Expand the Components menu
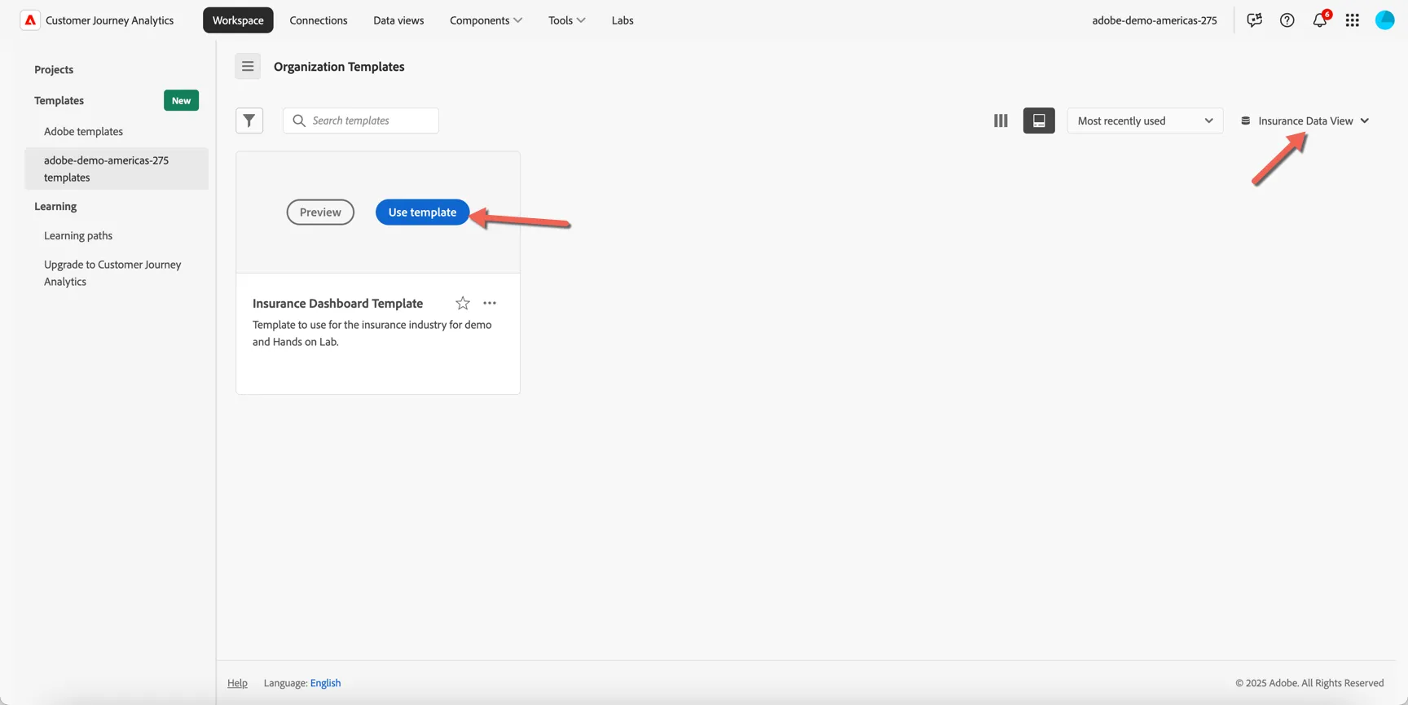Image resolution: width=1408 pixels, height=705 pixels. click(486, 20)
